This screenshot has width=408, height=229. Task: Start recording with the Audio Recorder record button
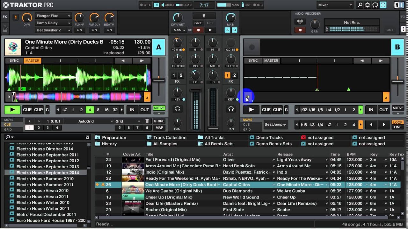[x=300, y=30]
